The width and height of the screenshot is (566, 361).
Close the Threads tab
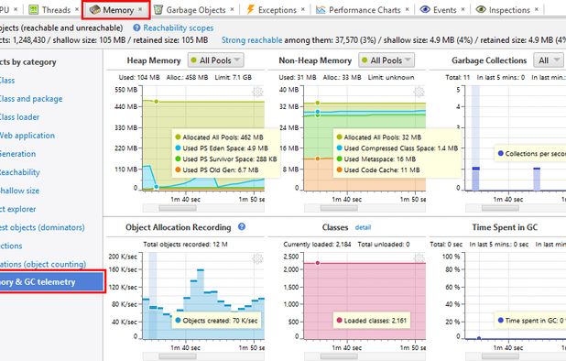pyautogui.click(x=77, y=9)
